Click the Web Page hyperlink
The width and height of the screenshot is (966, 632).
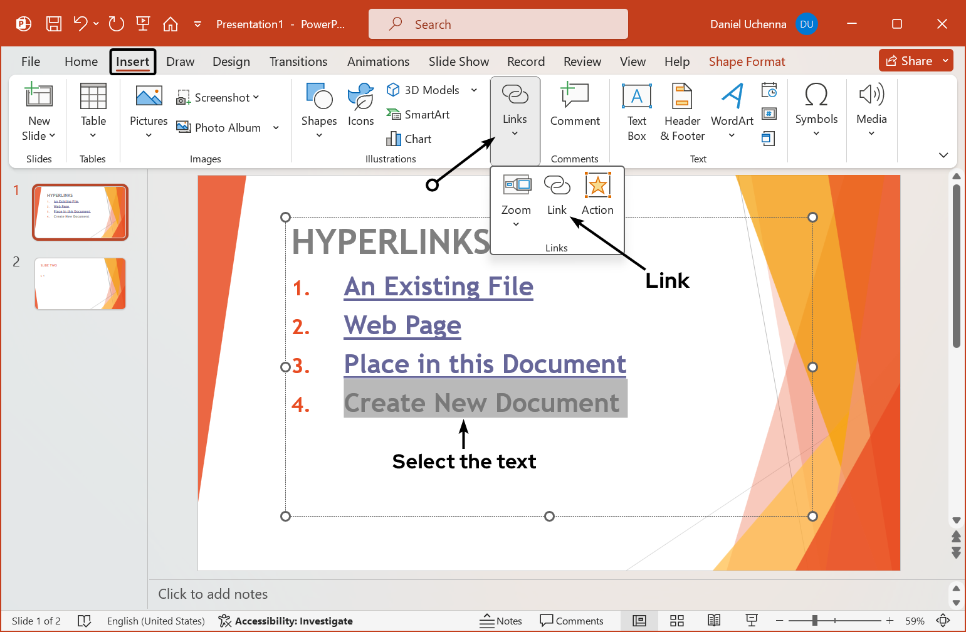(x=402, y=325)
